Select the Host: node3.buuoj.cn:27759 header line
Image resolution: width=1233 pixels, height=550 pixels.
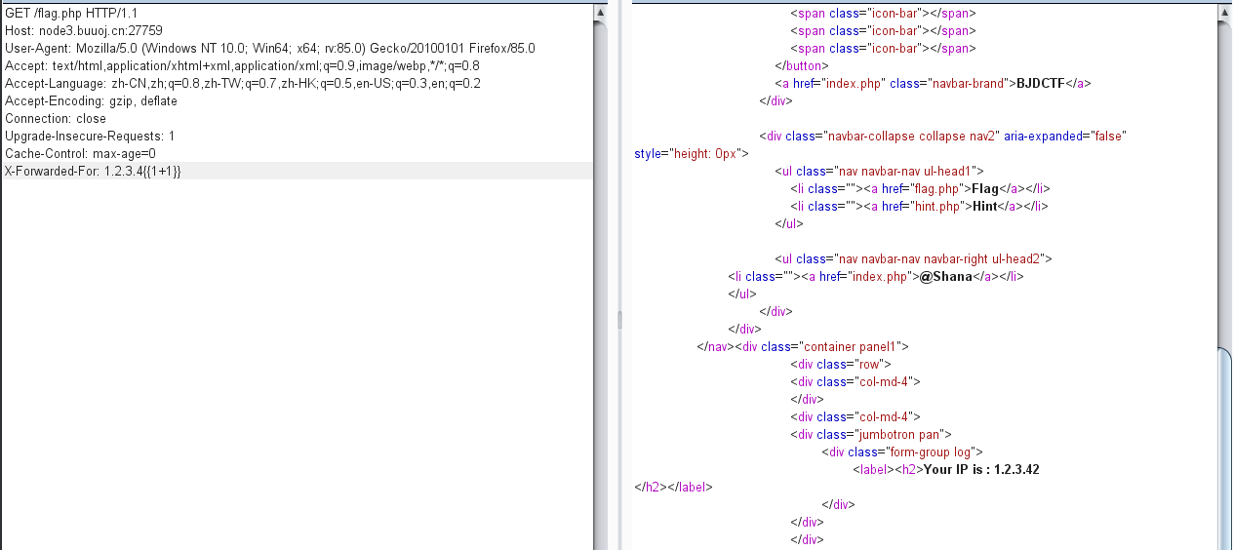tap(84, 30)
